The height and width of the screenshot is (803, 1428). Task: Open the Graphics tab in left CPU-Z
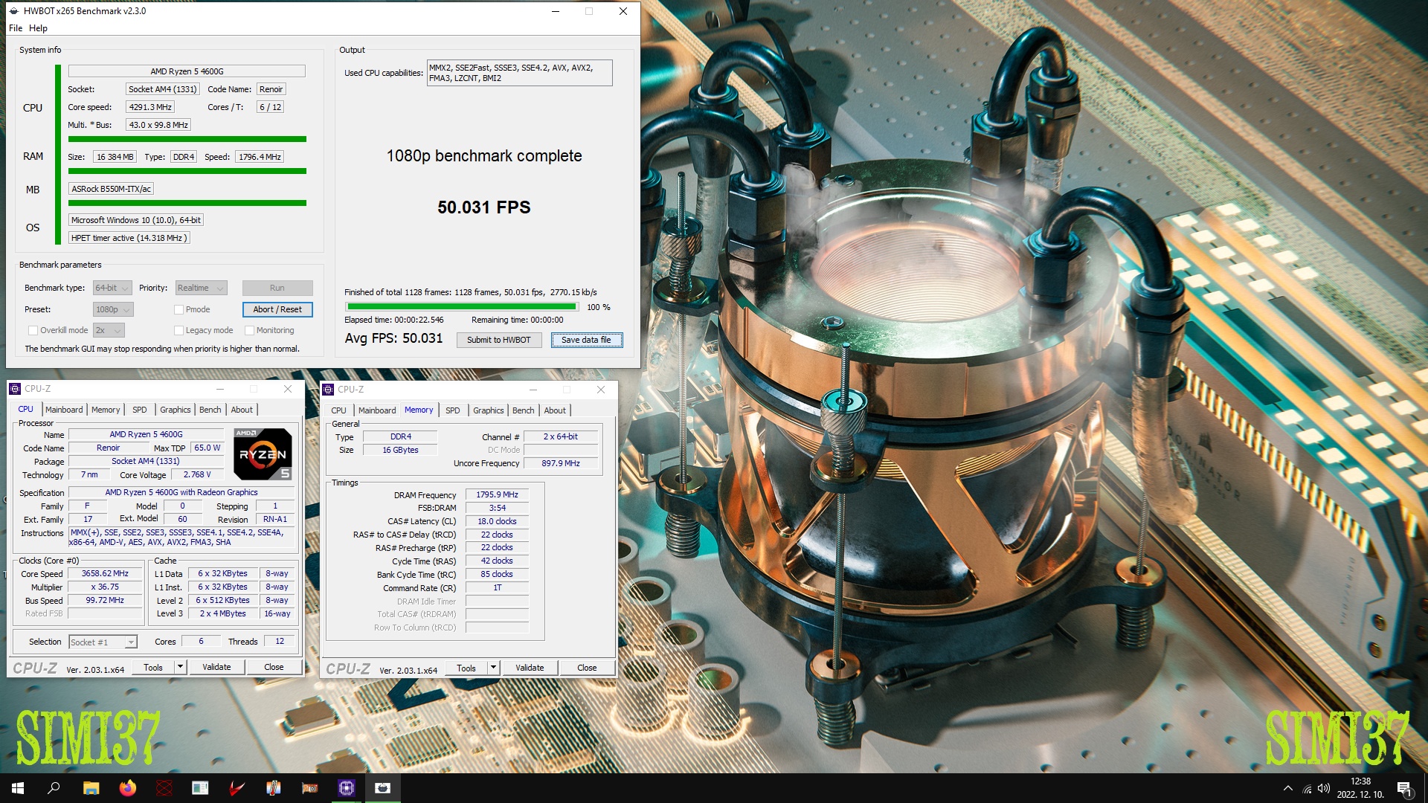tap(176, 410)
